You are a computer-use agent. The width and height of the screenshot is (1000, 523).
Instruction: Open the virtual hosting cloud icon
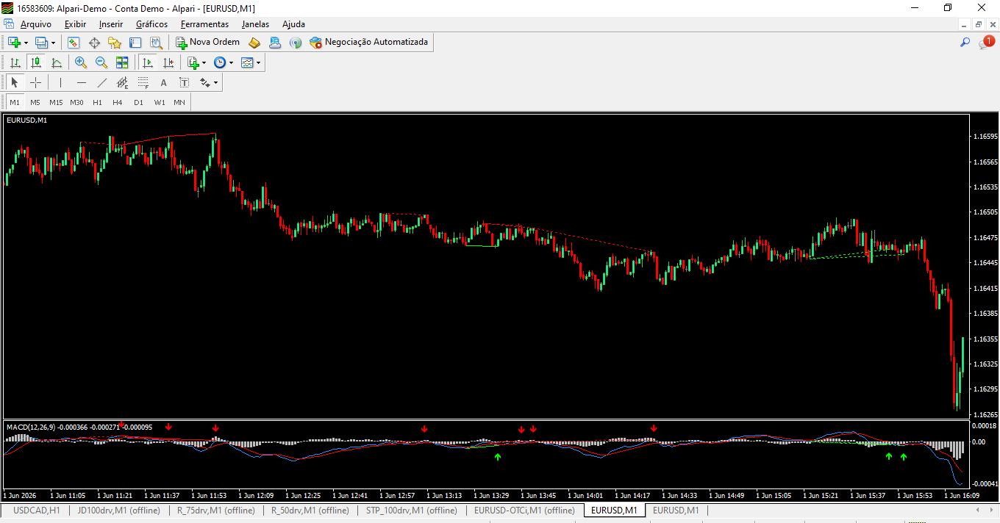[275, 43]
